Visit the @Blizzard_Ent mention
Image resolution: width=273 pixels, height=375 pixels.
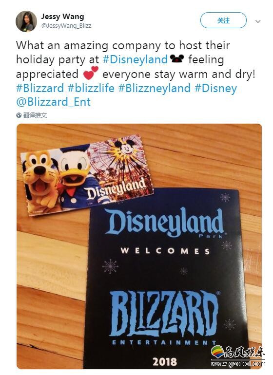(x=54, y=102)
